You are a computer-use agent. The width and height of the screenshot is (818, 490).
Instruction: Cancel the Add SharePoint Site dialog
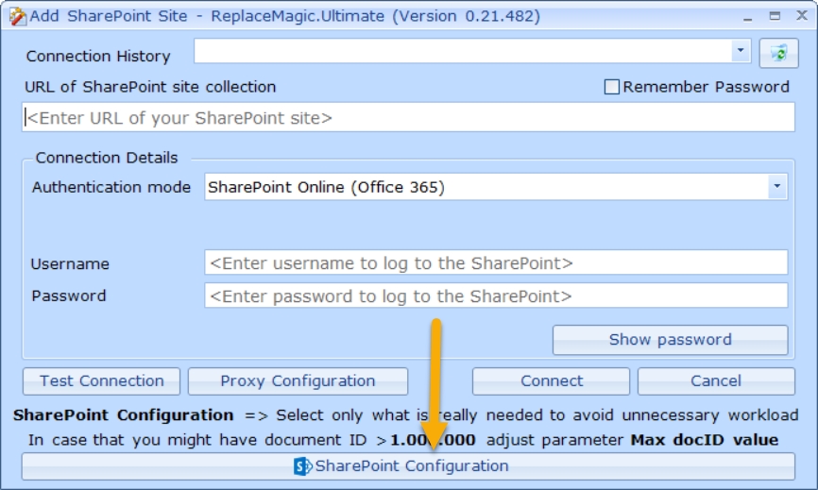(x=716, y=381)
